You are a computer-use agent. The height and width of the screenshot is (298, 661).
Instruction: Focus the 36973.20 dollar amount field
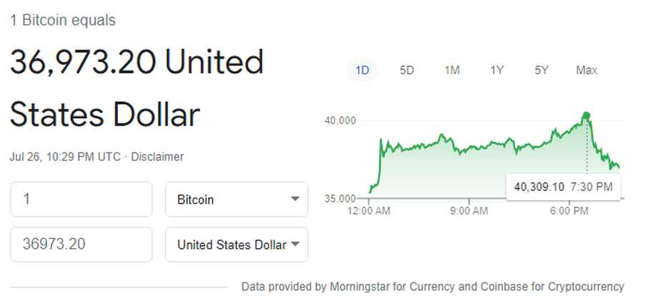pyautogui.click(x=81, y=245)
